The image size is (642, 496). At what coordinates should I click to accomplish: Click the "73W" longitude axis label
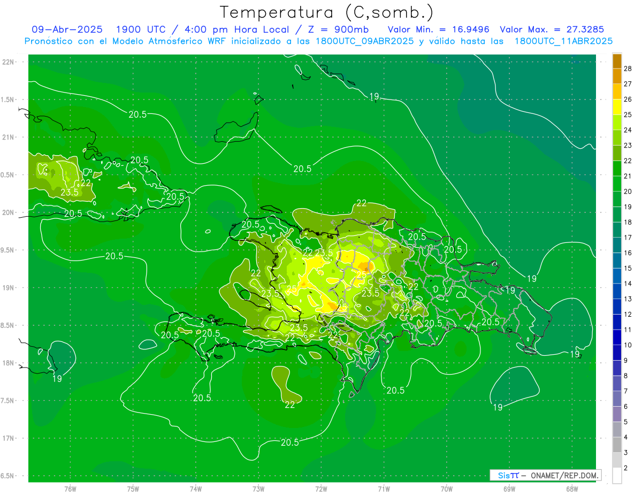[x=258, y=489]
